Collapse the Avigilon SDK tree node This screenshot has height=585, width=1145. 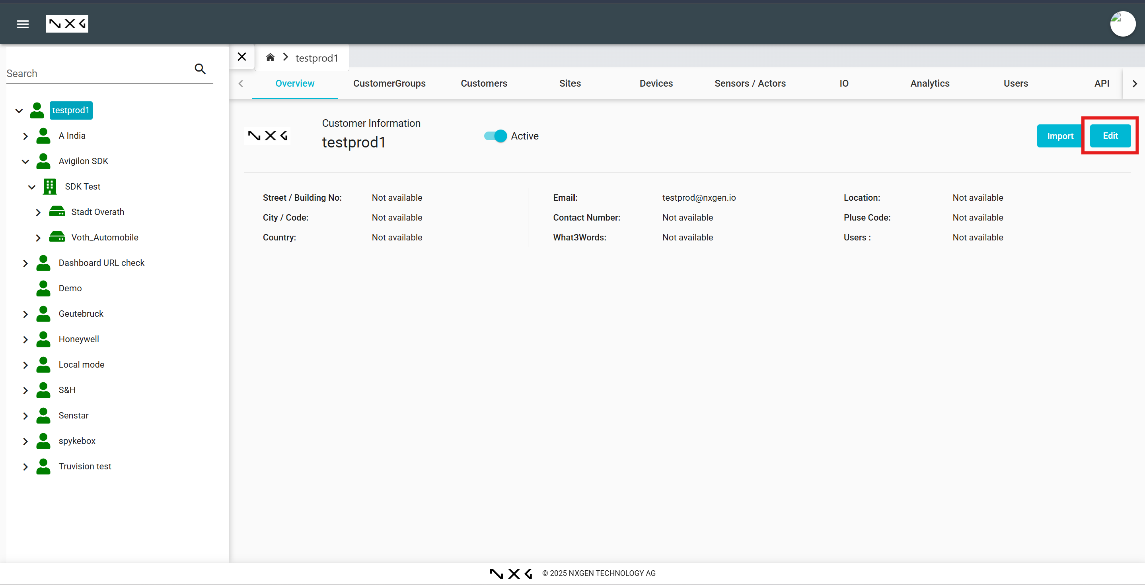(x=25, y=162)
